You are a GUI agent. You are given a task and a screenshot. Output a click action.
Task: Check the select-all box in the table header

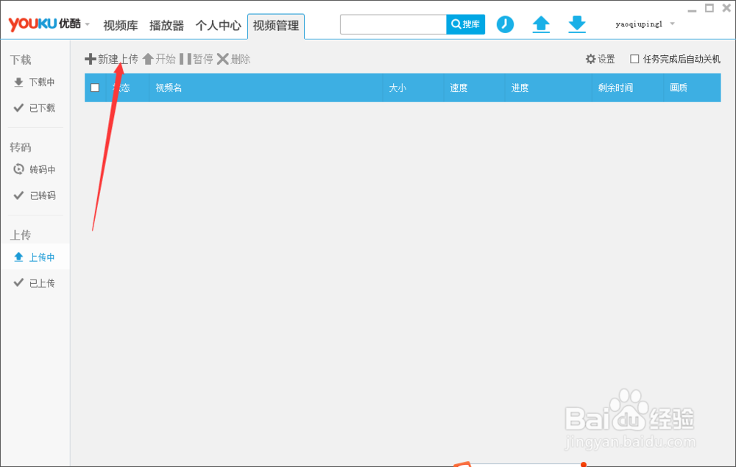point(95,87)
